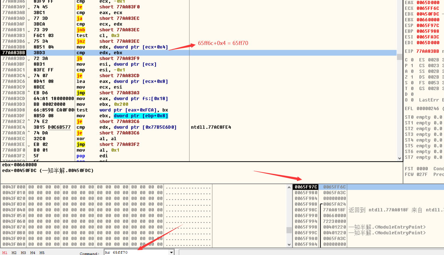Select the ja short 77AA83EC row
The height and width of the screenshot is (255, 444).
(x=199, y=18)
